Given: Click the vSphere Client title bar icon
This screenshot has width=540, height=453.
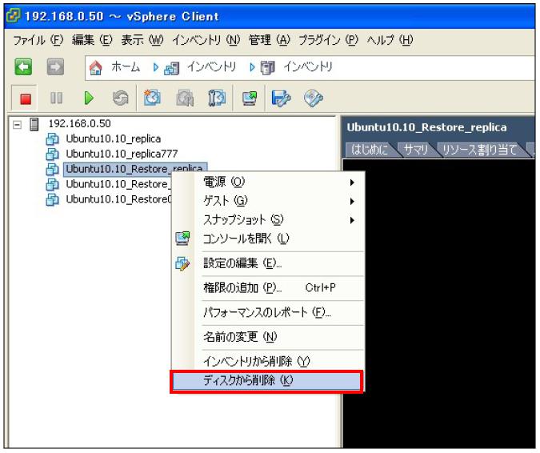Looking at the screenshot, I should pos(13,15).
